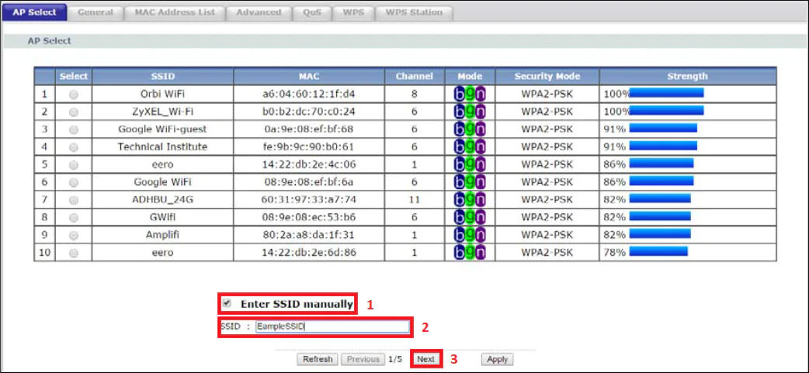Open the General tab
The width and height of the screenshot is (809, 373).
95,12
